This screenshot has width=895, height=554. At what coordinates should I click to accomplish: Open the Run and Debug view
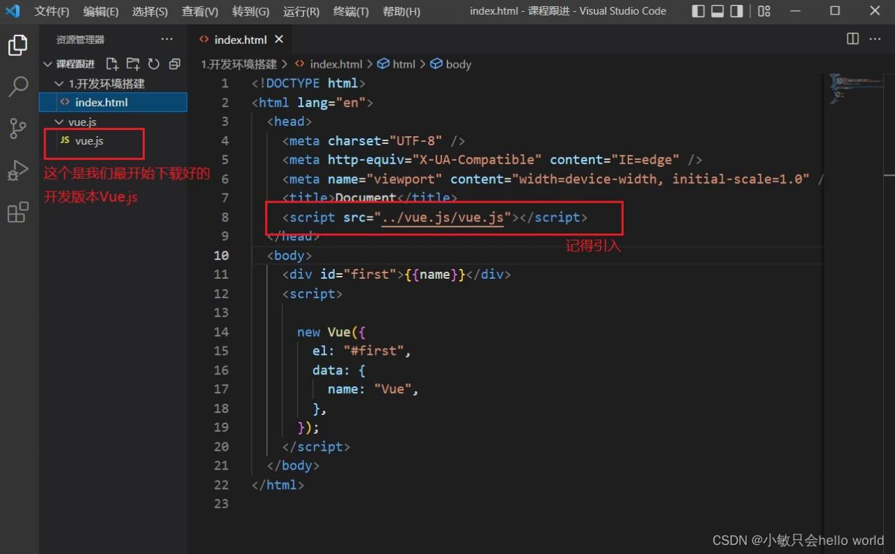(17, 170)
